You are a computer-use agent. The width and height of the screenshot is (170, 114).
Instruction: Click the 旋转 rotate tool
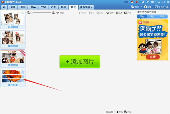tap(110, 13)
